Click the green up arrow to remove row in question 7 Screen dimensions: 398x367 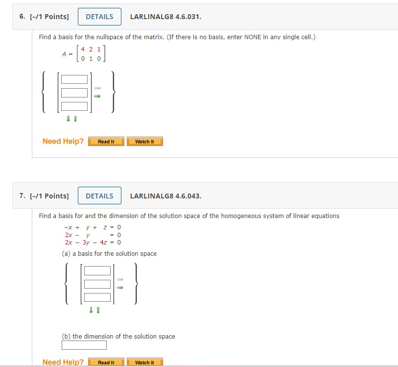coord(98,310)
